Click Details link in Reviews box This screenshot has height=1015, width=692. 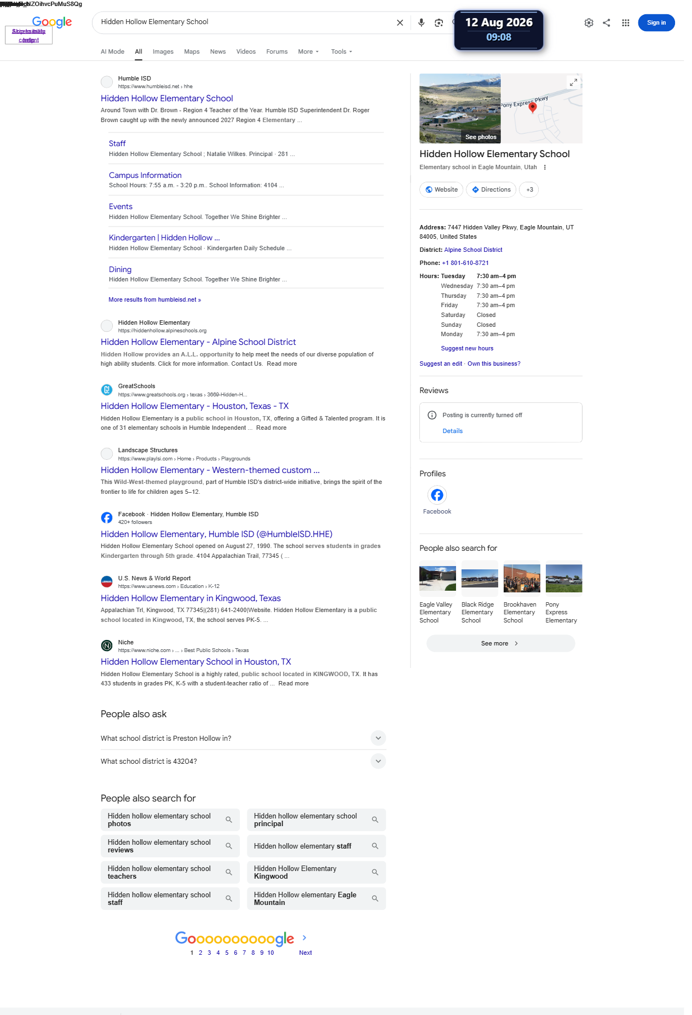(453, 431)
